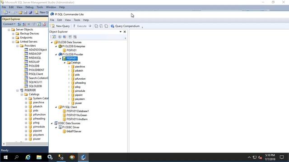Collapse ODBC Data Sources node
Screen dimensions: 289x162
[52, 123]
